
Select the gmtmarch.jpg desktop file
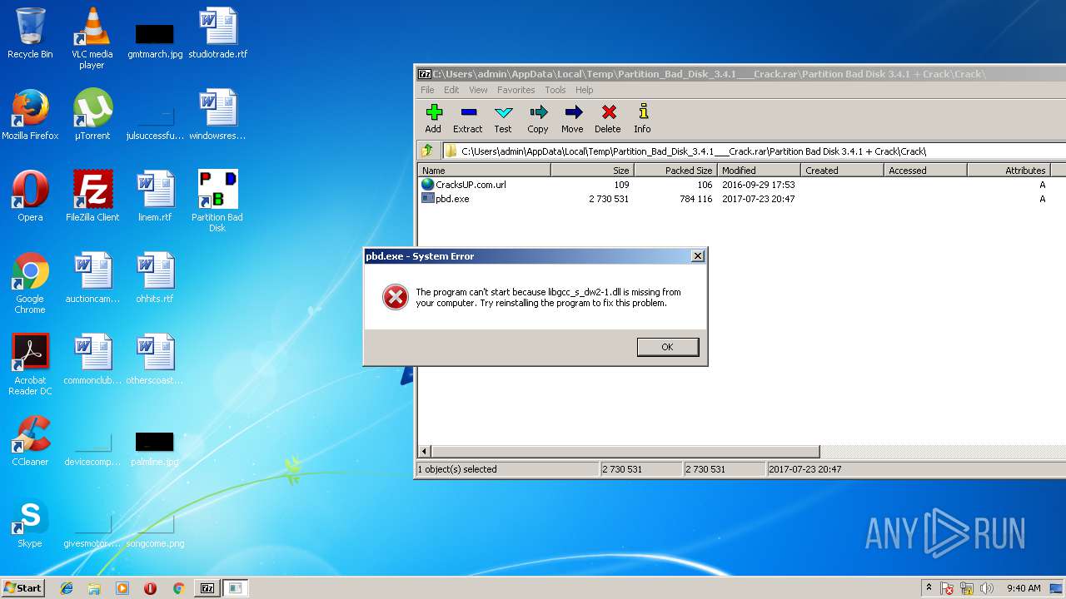pyautogui.click(x=155, y=39)
